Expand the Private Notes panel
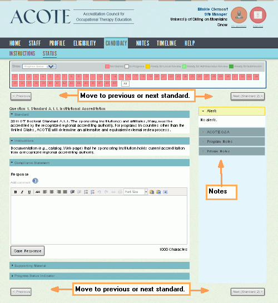This screenshot has width=278, height=303. click(x=232, y=151)
